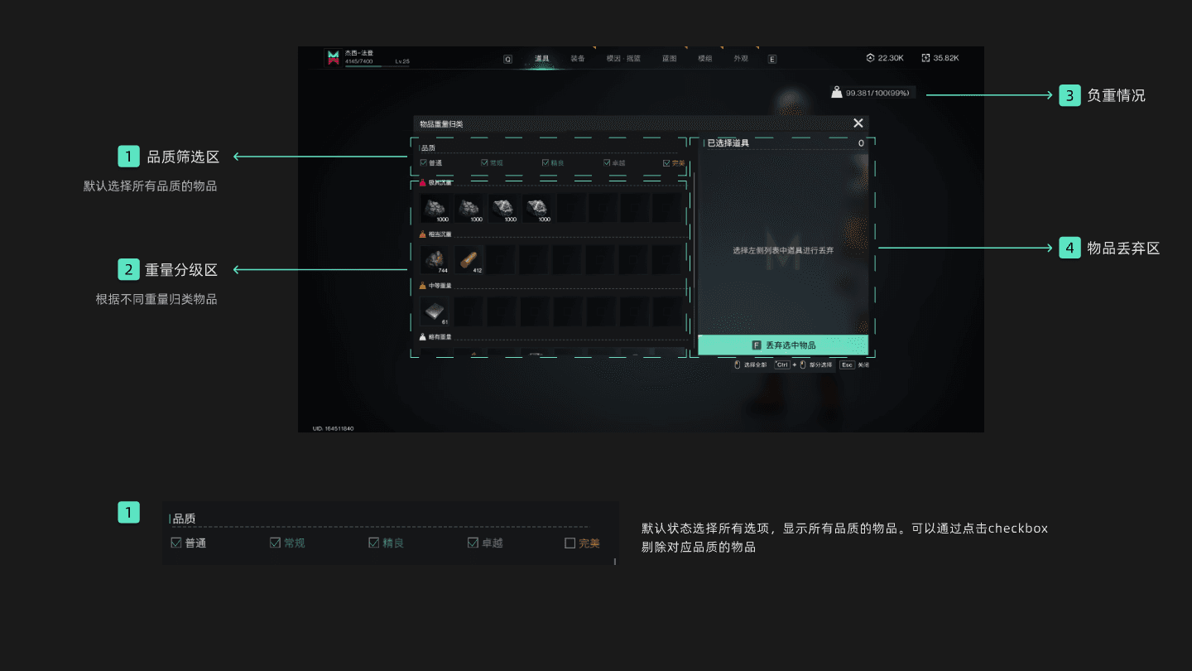Viewport: 1192px width, 671px height.
Task: Switch to the 装备 tab
Action: [578, 59]
